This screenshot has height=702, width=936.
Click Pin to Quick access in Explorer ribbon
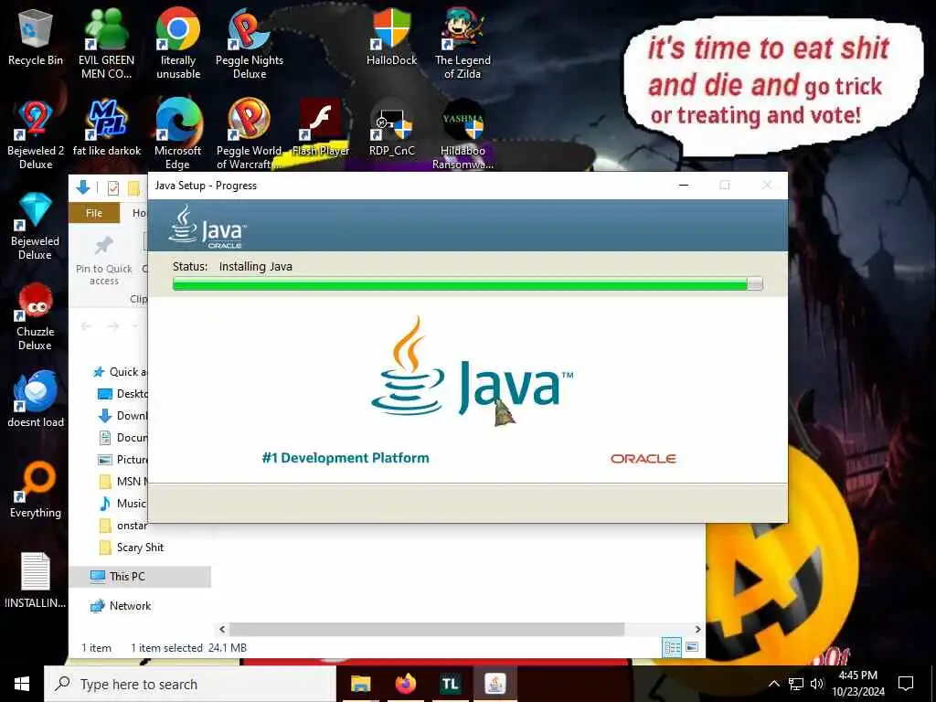(104, 261)
